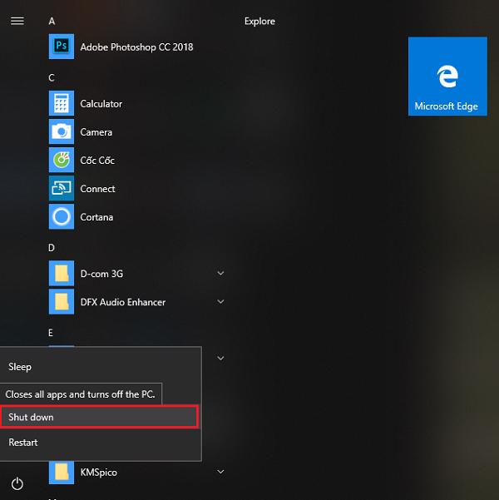Viewport: 499px width, 500px height.
Task: Start the Camera app
Action: (96, 132)
